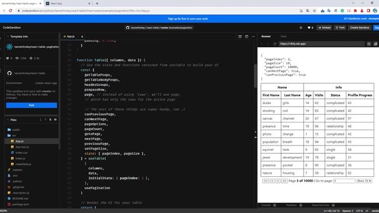Open README.md in the file tree
Screen dimensions: 379x213
pyautogui.click(x=20, y=199)
